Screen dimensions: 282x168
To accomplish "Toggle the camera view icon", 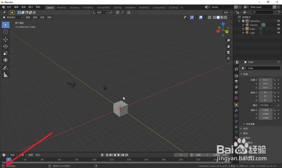I will [228, 52].
